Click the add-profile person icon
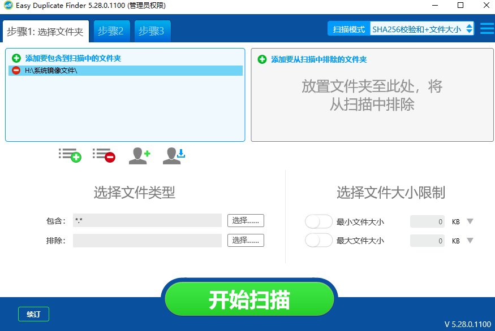 (139, 156)
